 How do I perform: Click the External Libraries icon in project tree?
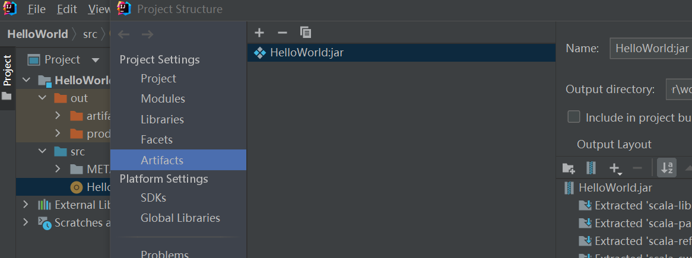[x=44, y=205]
